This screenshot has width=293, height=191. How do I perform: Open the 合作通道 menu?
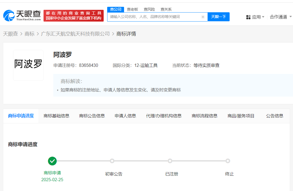point(278,17)
